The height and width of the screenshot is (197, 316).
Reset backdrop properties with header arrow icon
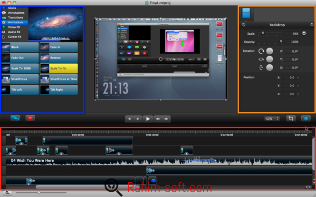tap(312, 25)
